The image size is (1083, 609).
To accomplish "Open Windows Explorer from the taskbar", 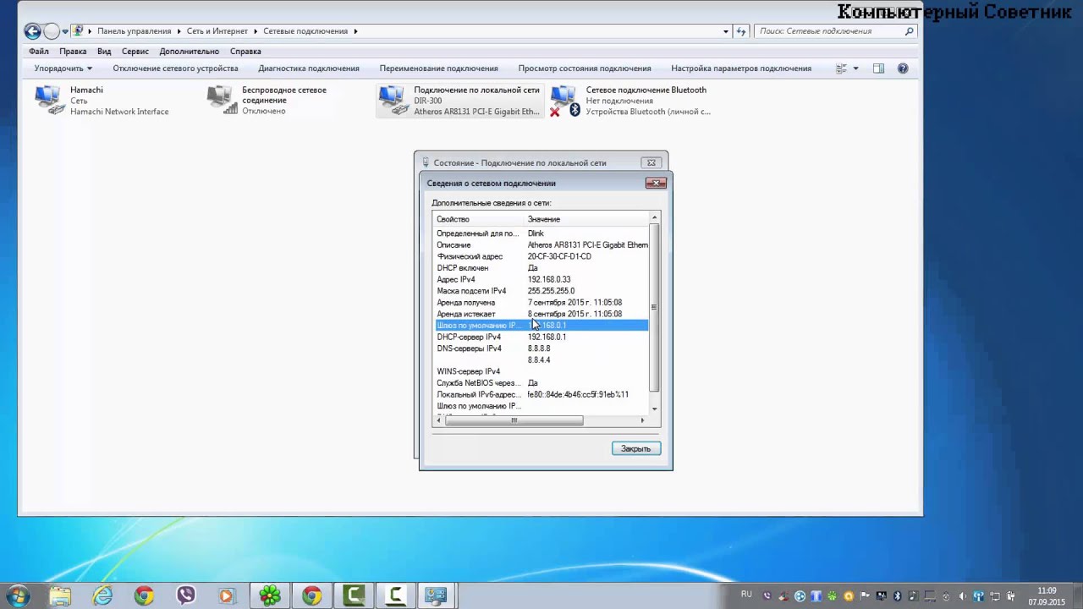I will [60, 596].
